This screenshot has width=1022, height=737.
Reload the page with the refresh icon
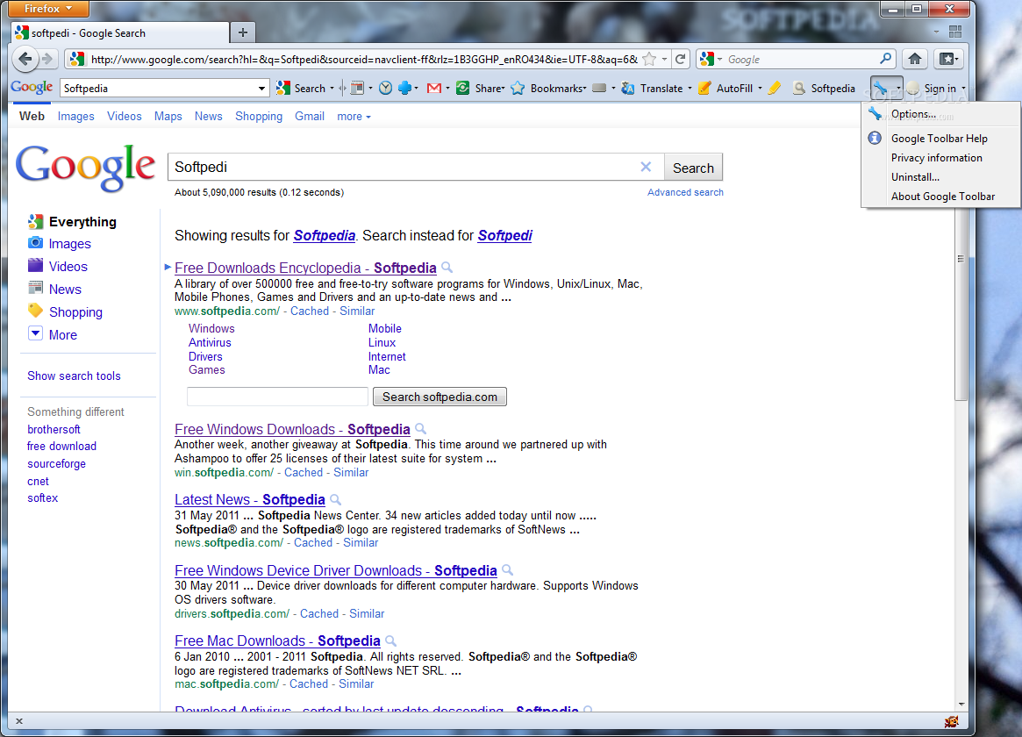[681, 60]
